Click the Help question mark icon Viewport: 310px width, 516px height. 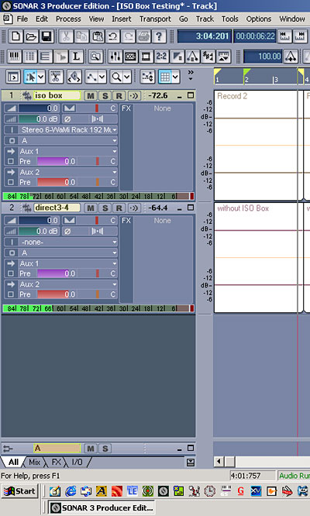tap(159, 36)
